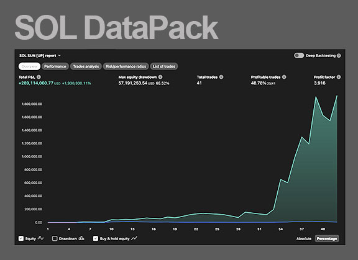Click the 0.00 y-axis label

click(39, 222)
